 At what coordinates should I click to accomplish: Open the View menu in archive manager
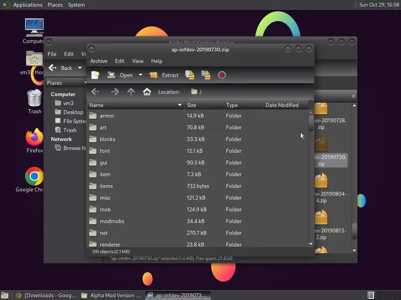pos(137,61)
